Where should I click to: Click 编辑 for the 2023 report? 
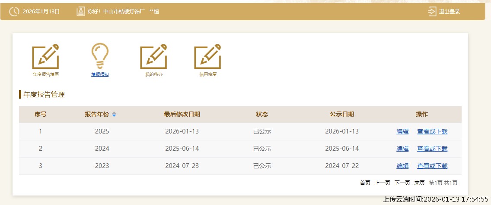tap(402, 166)
